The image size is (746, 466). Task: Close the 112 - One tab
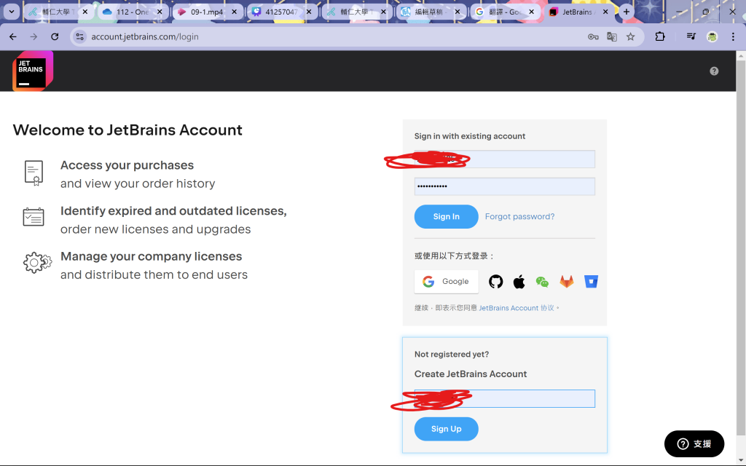160,12
